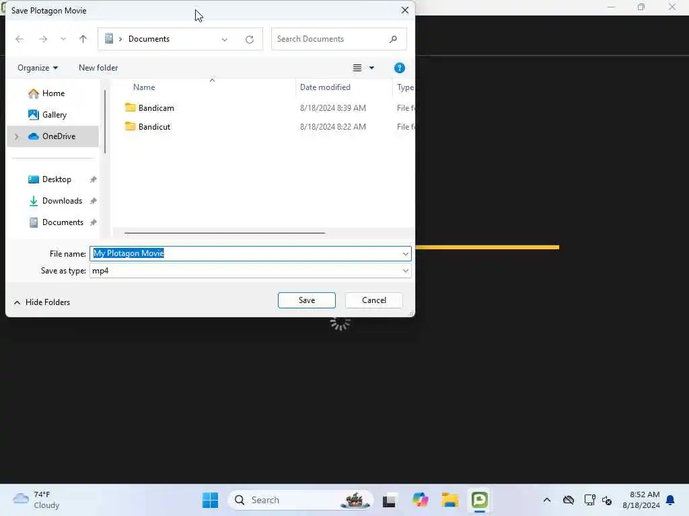Open the blue help icon
Screen dimensions: 689x516
[x=400, y=68]
